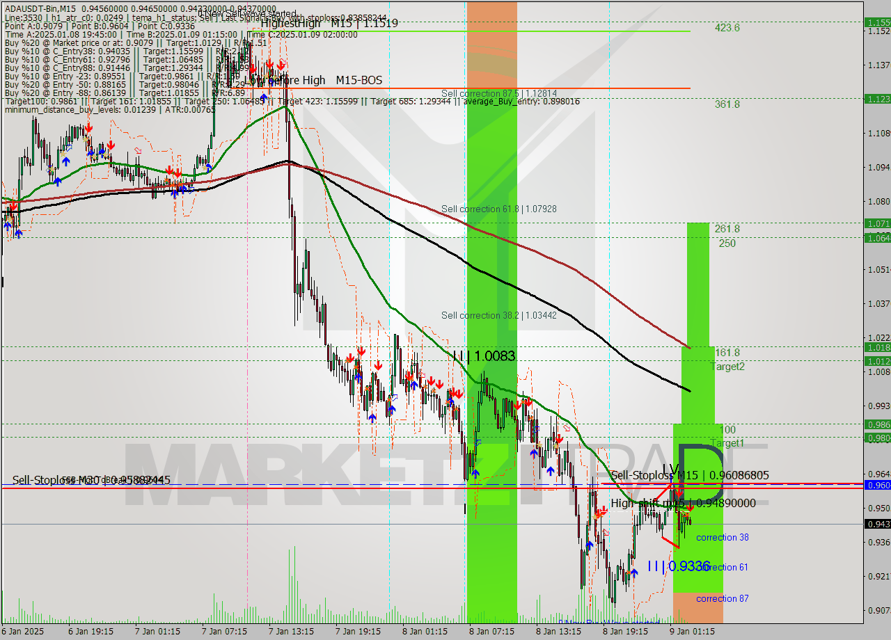This screenshot has width=891, height=640.
Task: Click the '7 Jan 19:15' time label
Action: coord(358,632)
